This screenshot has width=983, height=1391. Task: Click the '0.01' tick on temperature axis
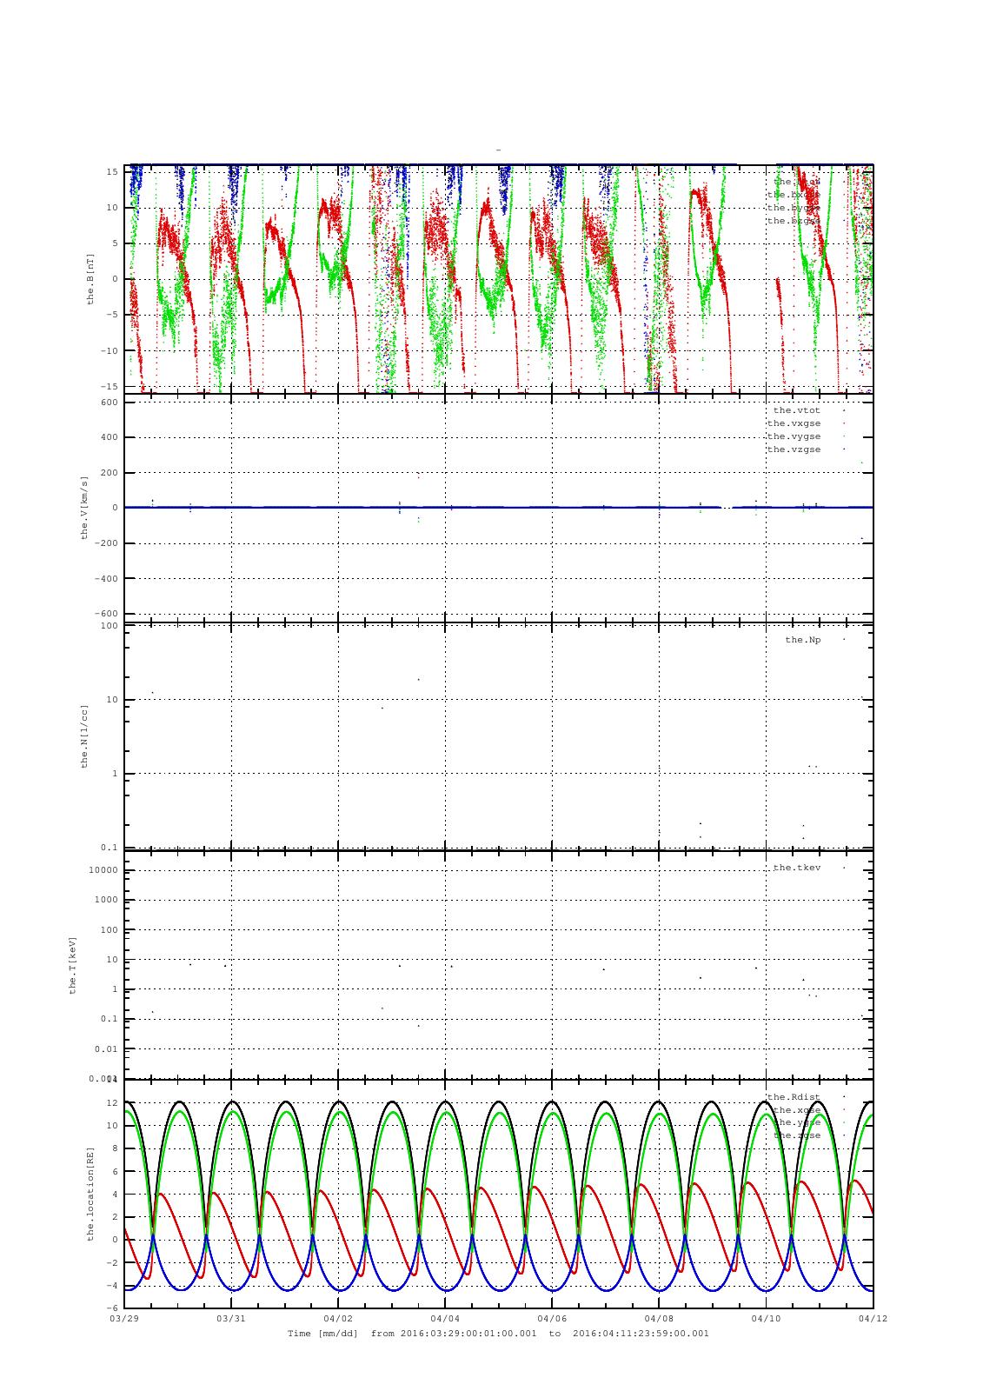pos(106,1049)
